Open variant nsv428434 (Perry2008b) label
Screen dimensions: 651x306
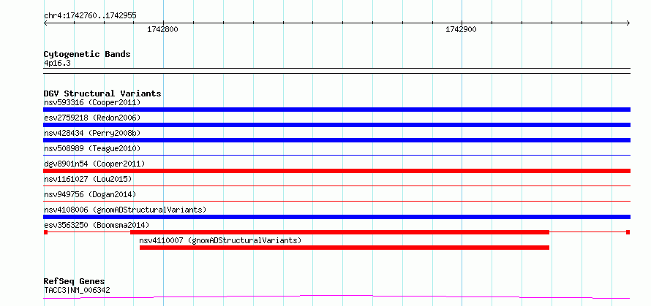[x=92, y=133]
